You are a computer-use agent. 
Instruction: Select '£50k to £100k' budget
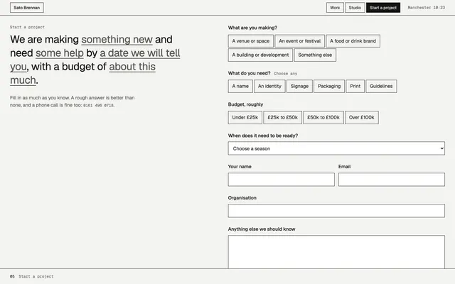pyautogui.click(x=323, y=118)
